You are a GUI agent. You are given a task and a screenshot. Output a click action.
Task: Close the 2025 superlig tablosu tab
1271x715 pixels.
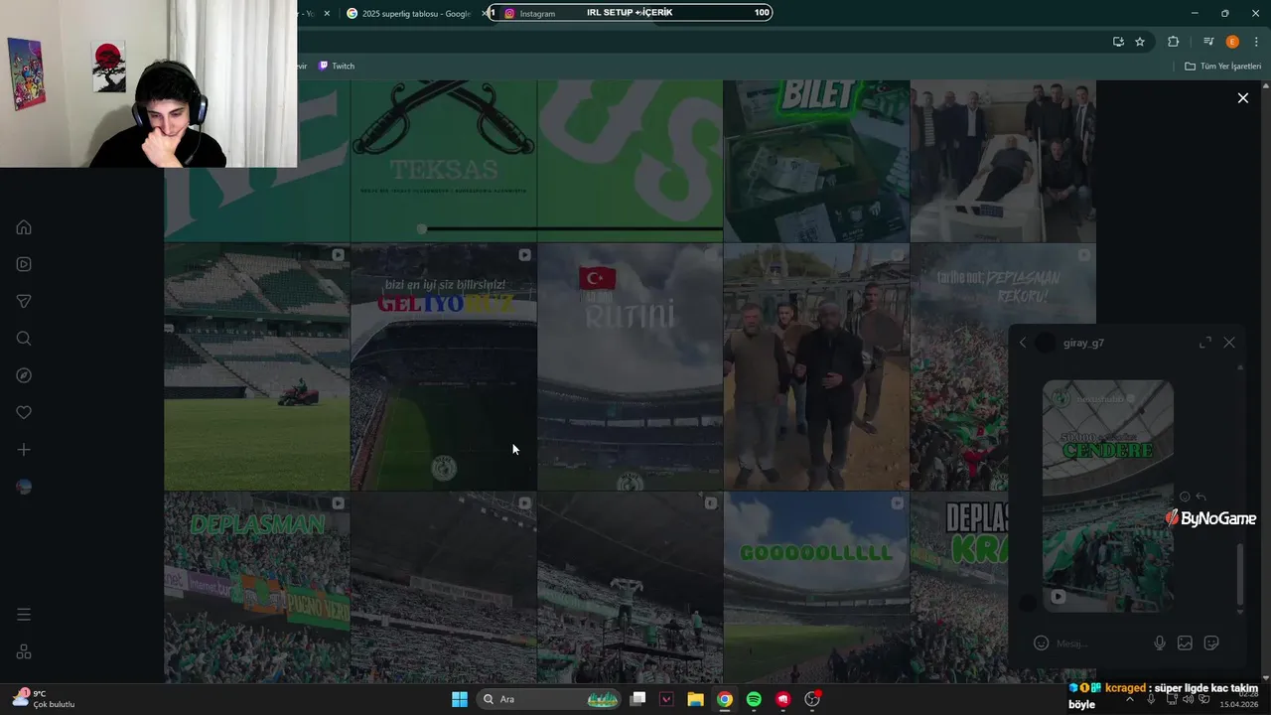486,13
